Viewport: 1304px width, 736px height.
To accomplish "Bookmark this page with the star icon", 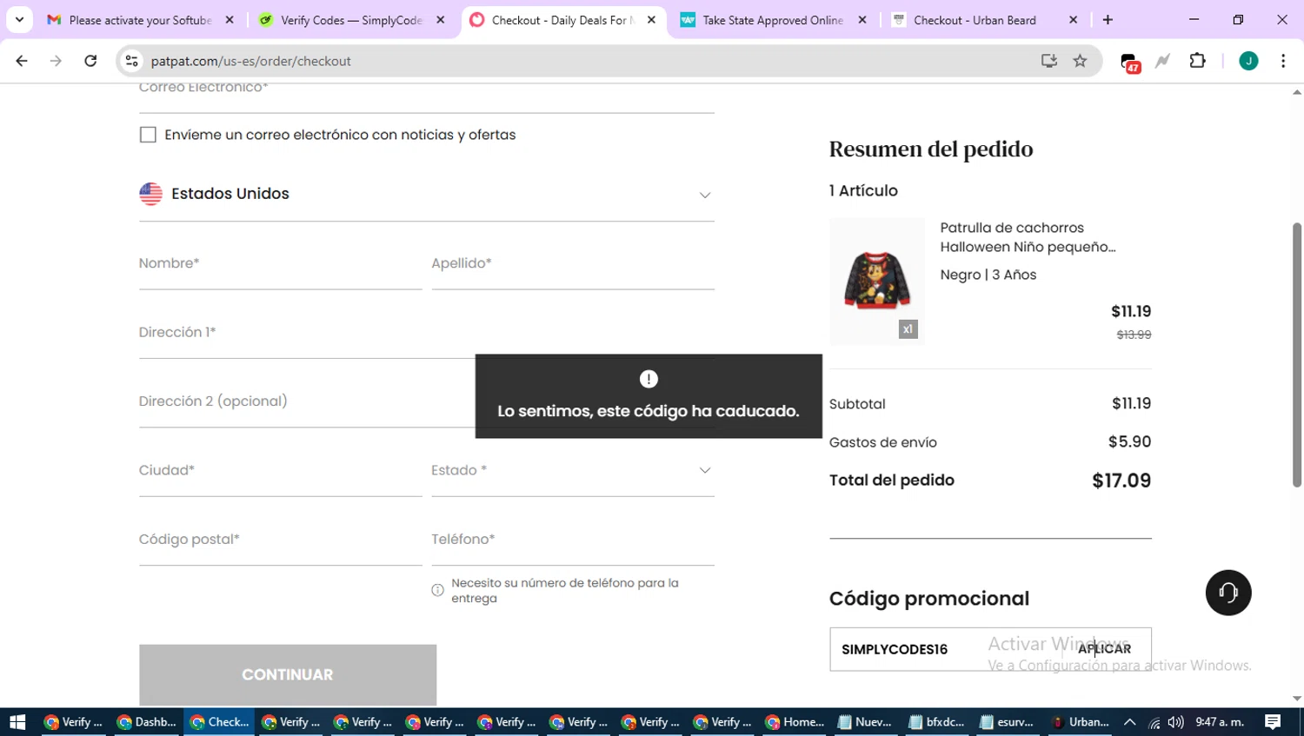I will click(1080, 61).
